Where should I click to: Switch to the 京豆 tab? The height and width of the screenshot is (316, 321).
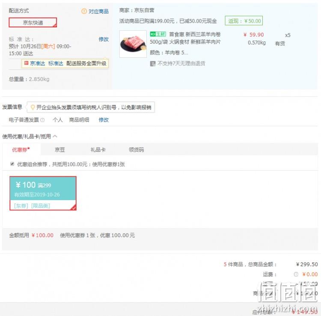[x=60, y=150]
